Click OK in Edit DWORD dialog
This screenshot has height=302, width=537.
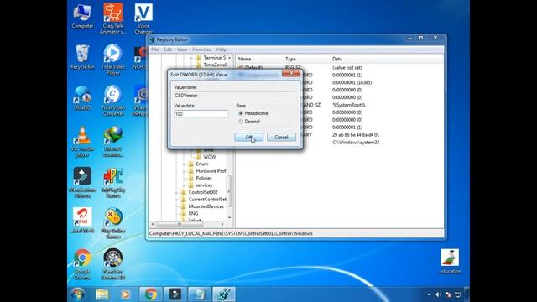click(x=249, y=138)
